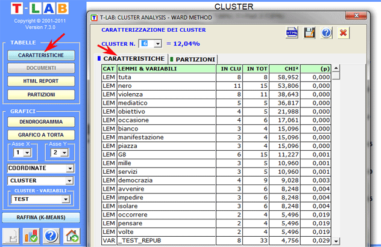Click the table scrollbar down arrow

[x=336, y=241]
